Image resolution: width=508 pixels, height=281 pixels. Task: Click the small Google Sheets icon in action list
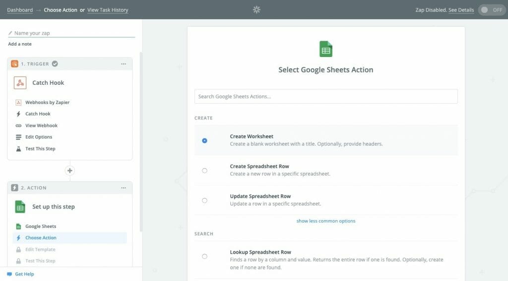[18, 226]
